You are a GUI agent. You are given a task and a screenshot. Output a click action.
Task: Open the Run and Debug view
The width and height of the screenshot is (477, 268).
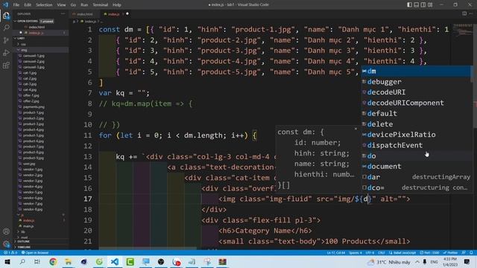[6, 53]
